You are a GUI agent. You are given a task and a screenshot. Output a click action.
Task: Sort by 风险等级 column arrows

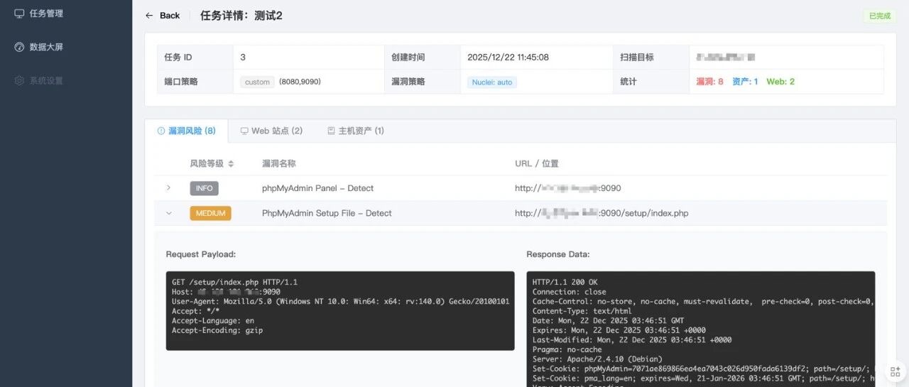coord(231,164)
